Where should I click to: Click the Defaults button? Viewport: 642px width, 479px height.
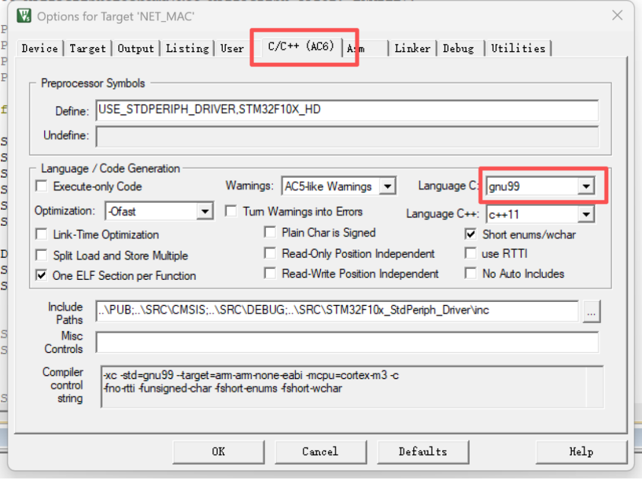423,452
